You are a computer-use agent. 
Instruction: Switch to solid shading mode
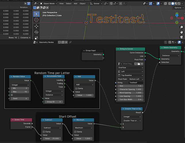pos(173,3)
